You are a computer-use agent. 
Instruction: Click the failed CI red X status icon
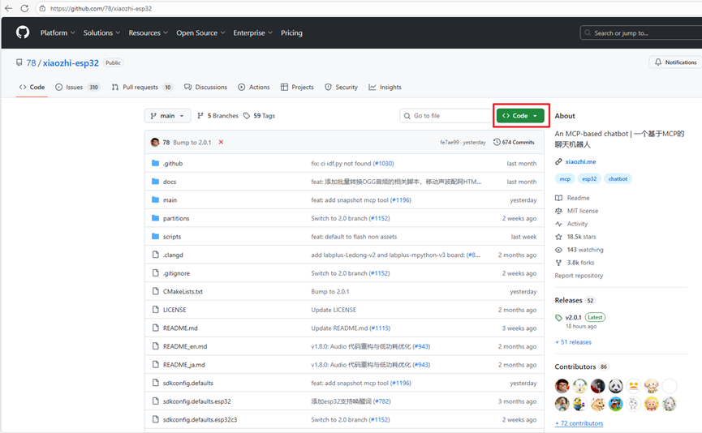221,142
